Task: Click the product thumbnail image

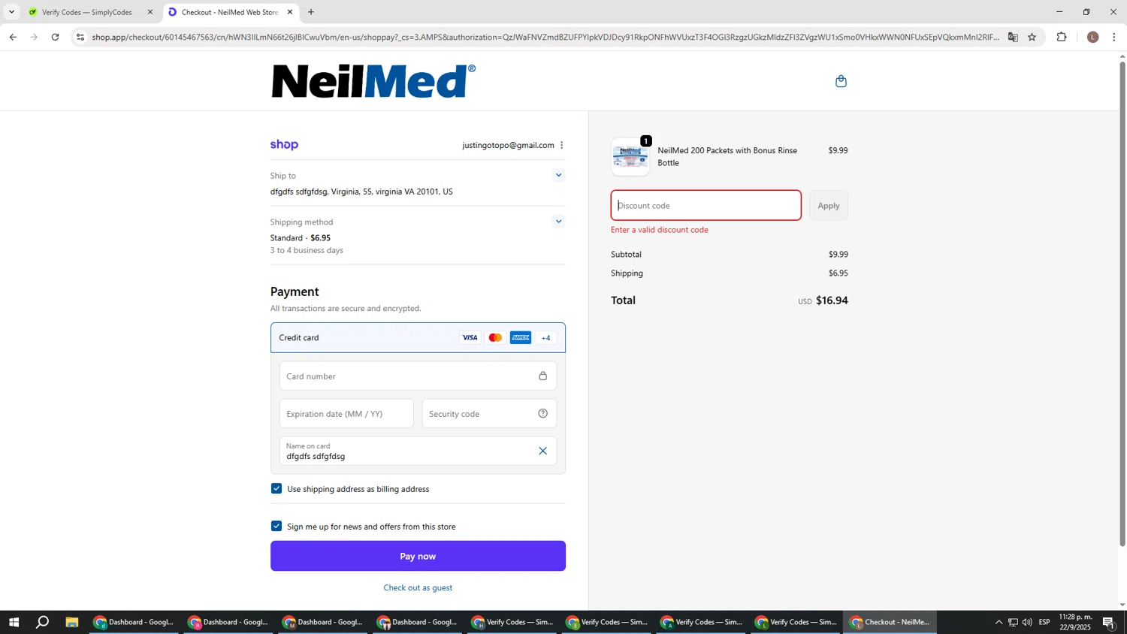Action: tap(630, 157)
